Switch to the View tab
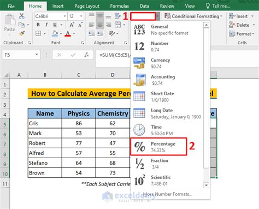This screenshot has height=209, width=259. coord(190,6)
